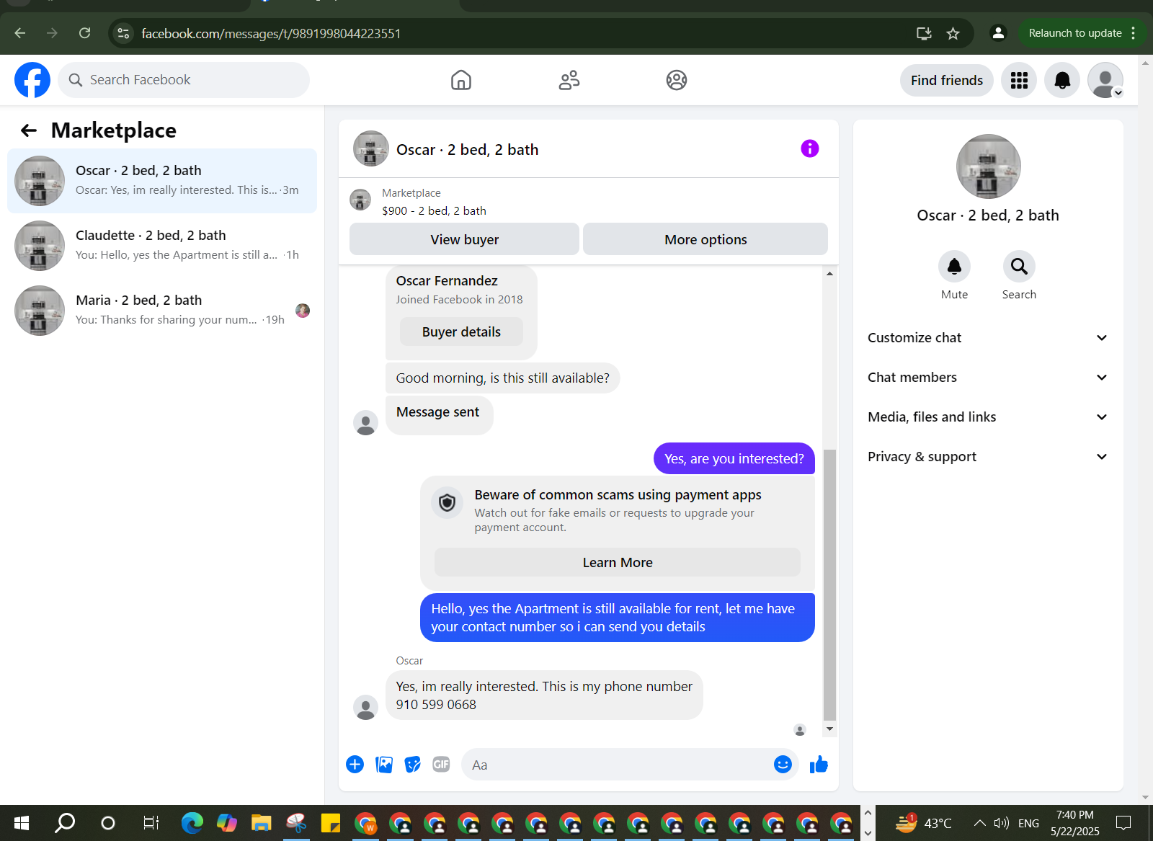Image resolution: width=1153 pixels, height=841 pixels.
Task: Click the browser address bar URL
Action: [271, 33]
